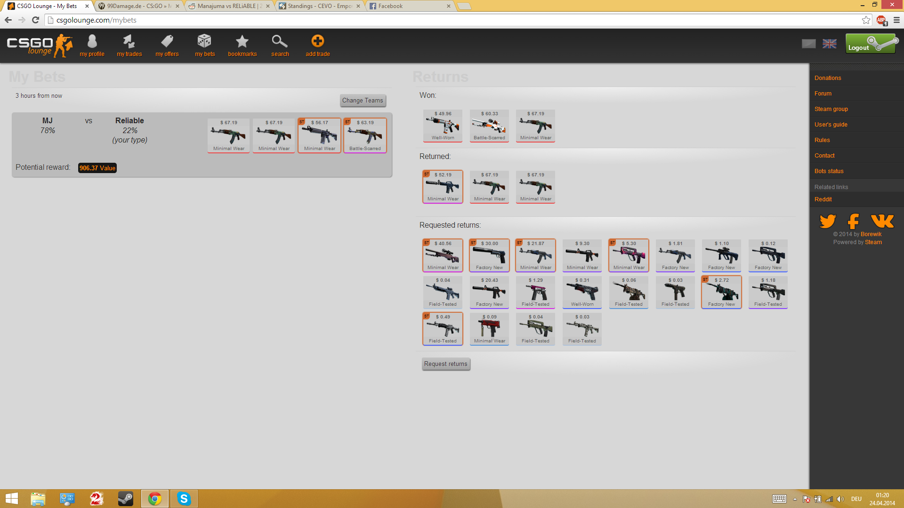Click the Steam powered-by link
The height and width of the screenshot is (508, 904).
point(873,242)
